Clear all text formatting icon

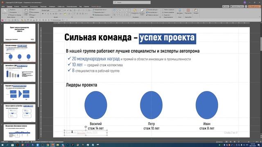pos(71,11)
